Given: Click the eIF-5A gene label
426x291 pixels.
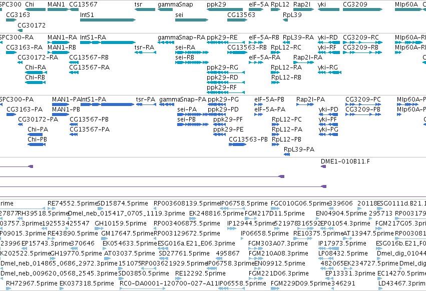Looking at the screenshot, I should (259, 4).
